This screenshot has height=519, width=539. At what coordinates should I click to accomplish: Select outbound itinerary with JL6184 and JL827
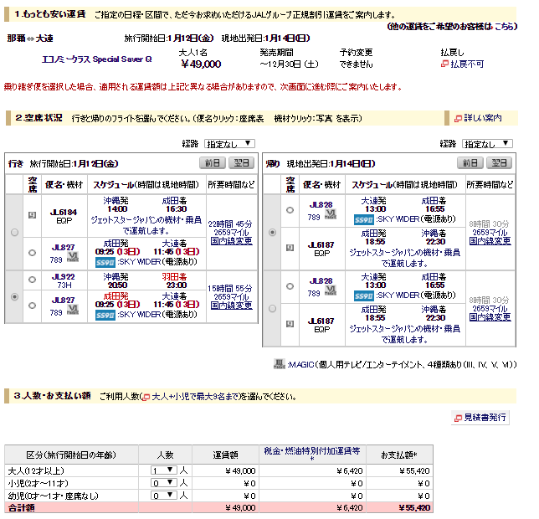[14, 233]
